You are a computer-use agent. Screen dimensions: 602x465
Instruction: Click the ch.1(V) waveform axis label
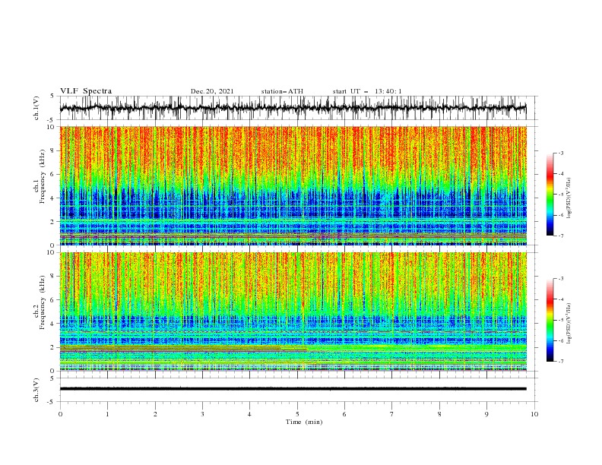coord(36,108)
